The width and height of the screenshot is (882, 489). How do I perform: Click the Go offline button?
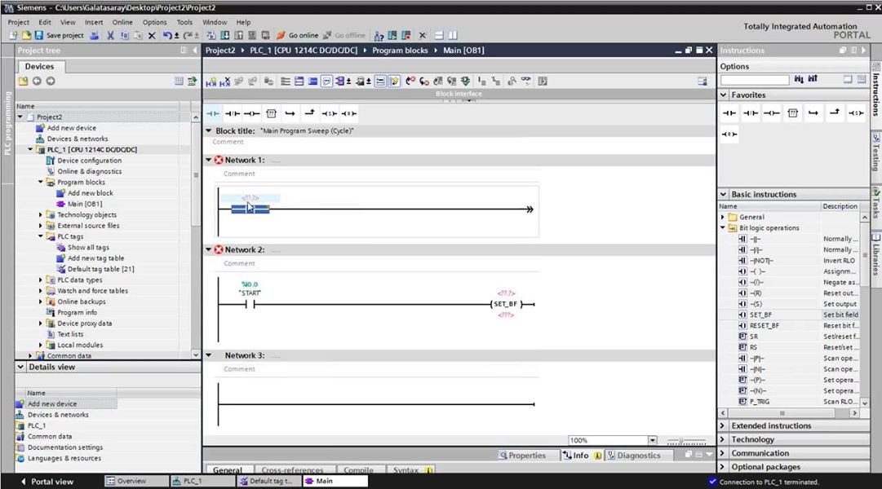[343, 35]
